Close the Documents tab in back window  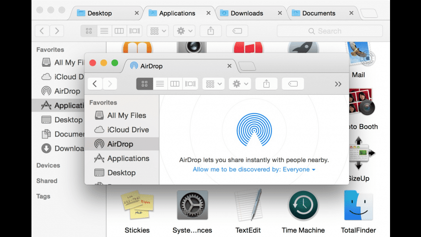click(x=351, y=13)
